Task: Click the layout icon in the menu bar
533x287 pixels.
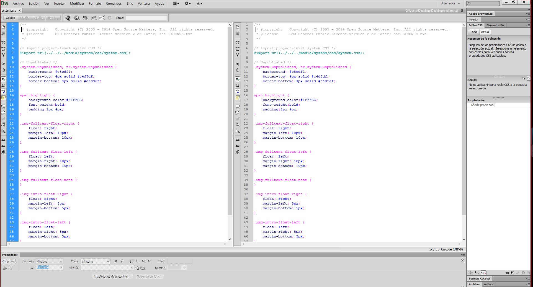Action: point(176,4)
